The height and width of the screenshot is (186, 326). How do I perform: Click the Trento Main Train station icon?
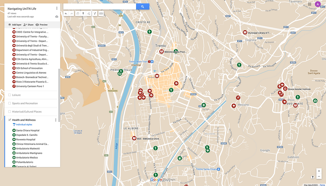click(152, 61)
